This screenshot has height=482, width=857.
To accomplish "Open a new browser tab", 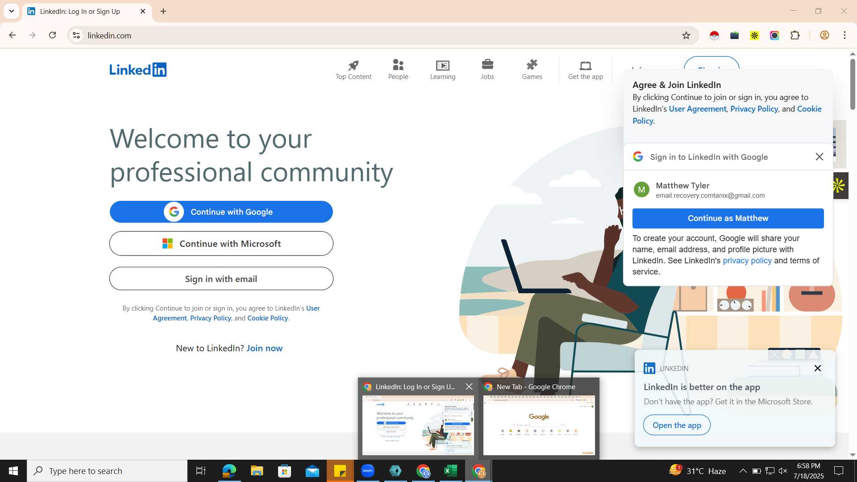I will point(163,11).
